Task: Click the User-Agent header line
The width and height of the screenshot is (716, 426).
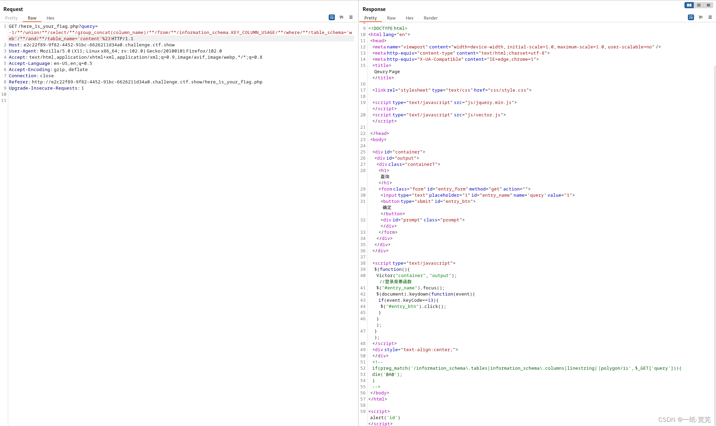Action: pos(115,51)
